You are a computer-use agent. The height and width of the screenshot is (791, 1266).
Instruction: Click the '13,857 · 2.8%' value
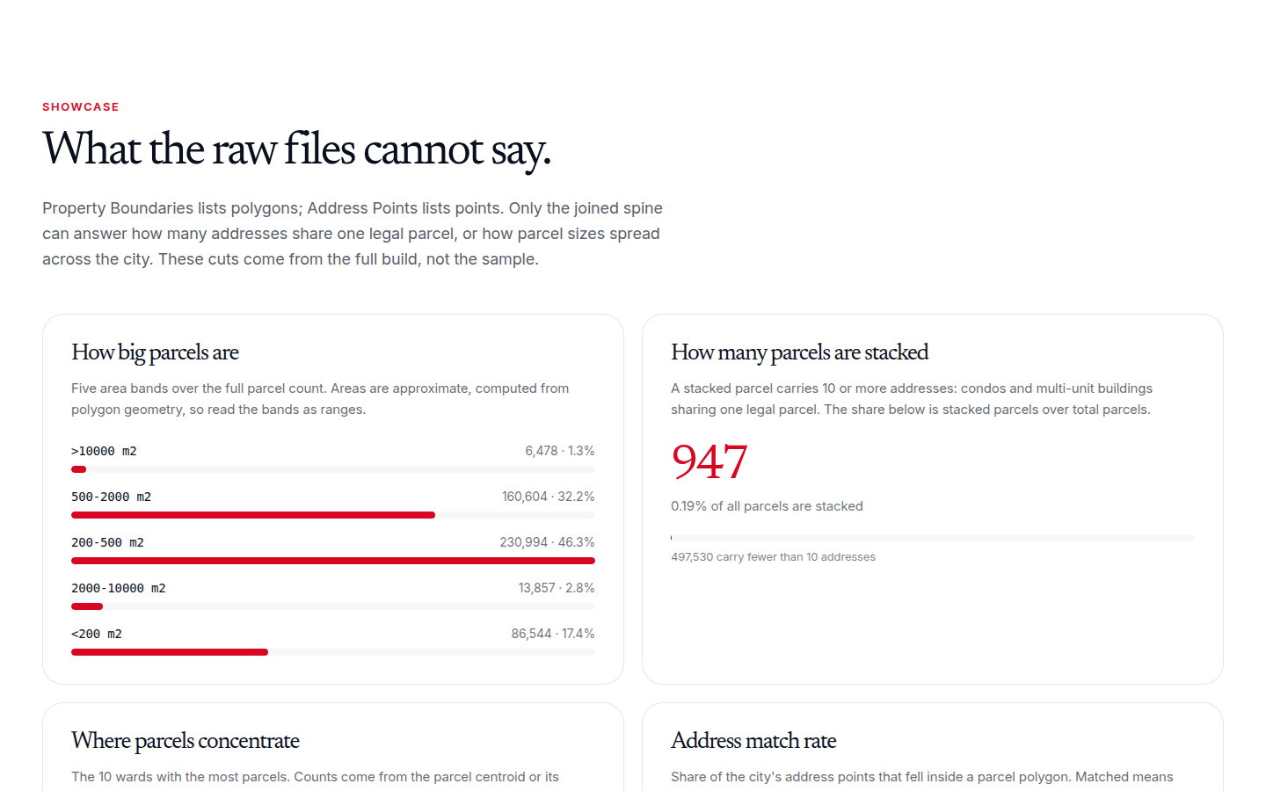(x=557, y=588)
